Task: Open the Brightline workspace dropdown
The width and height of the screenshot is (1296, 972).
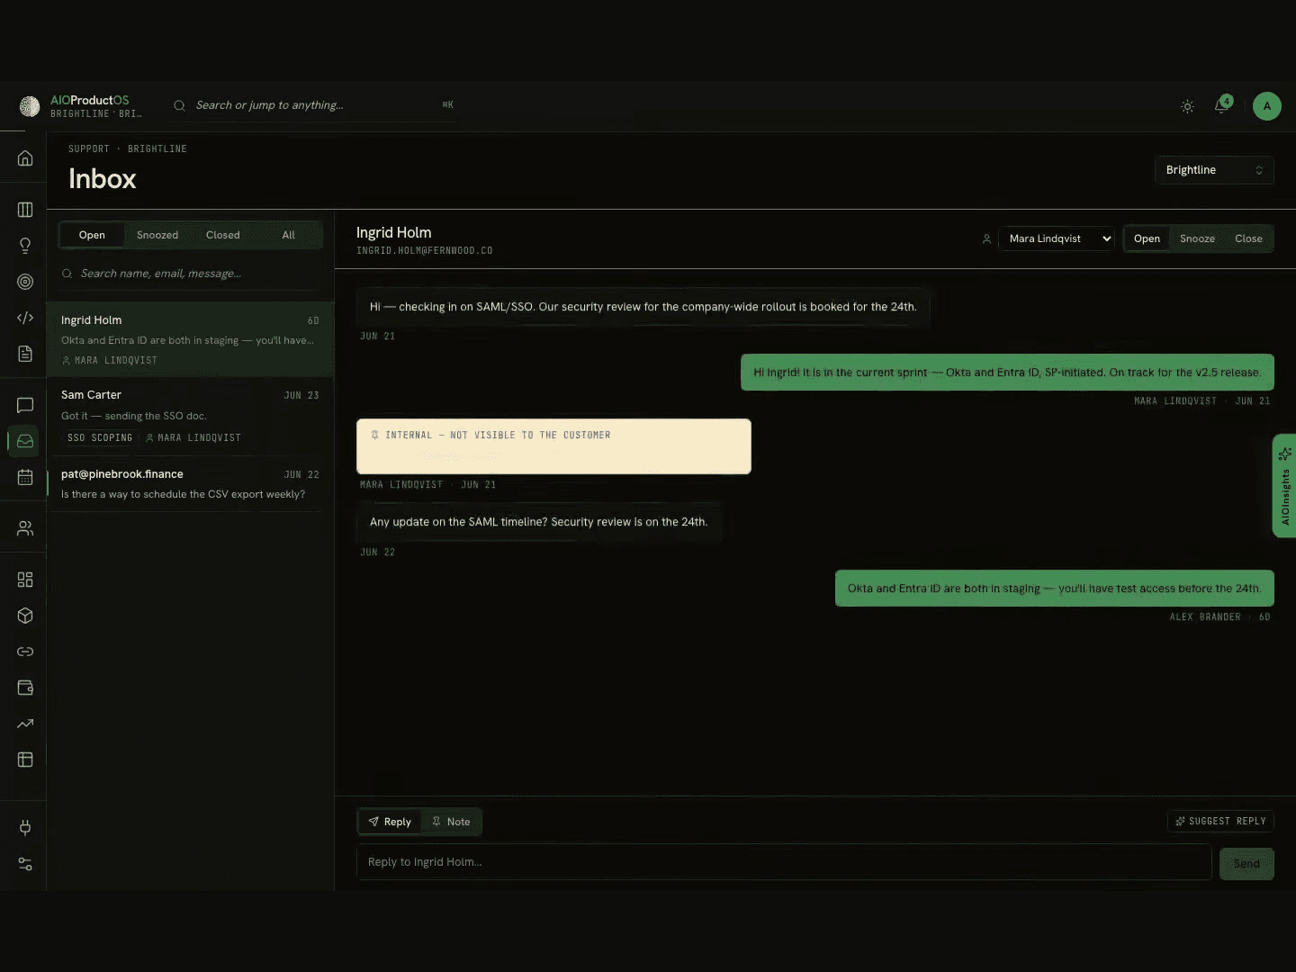Action: pyautogui.click(x=1214, y=170)
